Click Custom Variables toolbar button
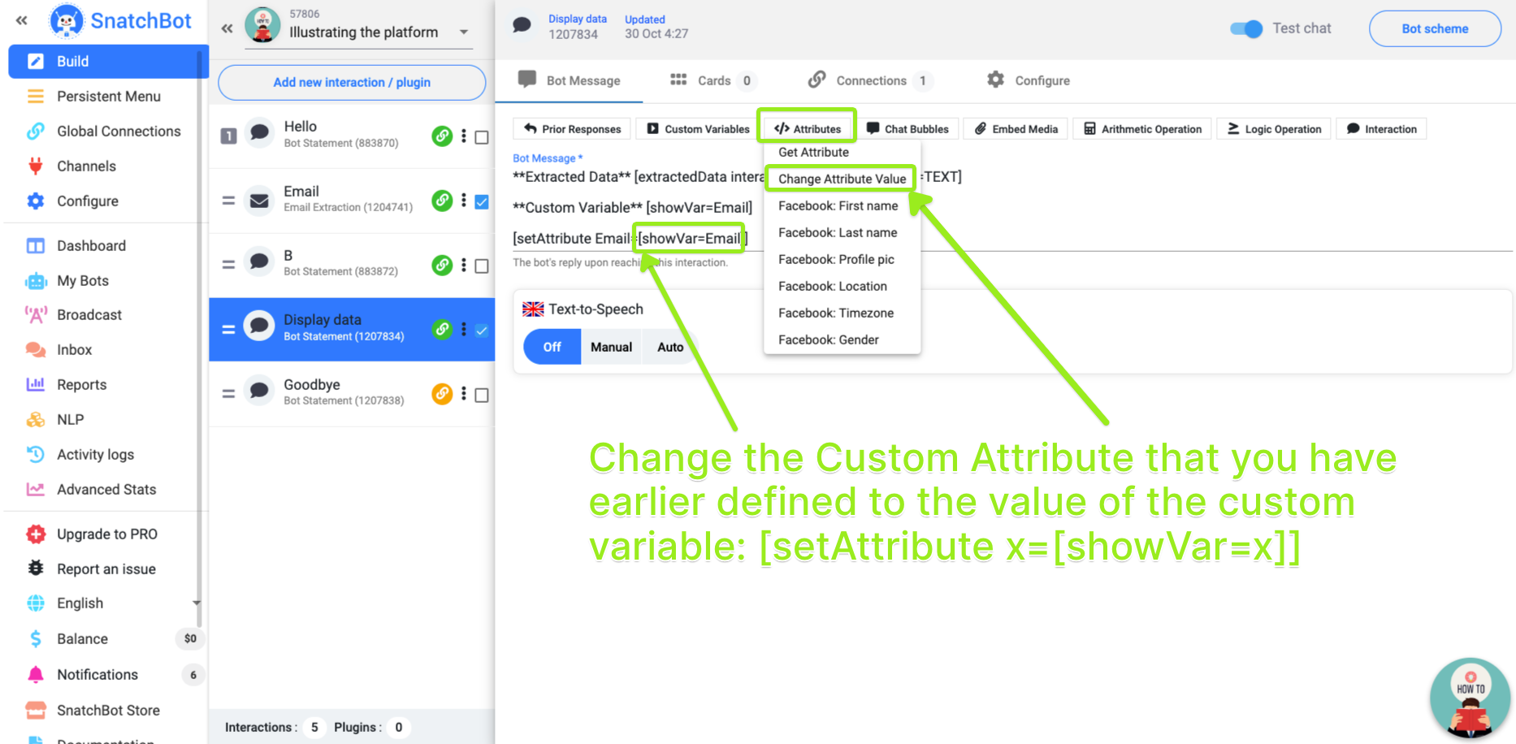Screen dimensions: 1516x744 tap(698, 129)
